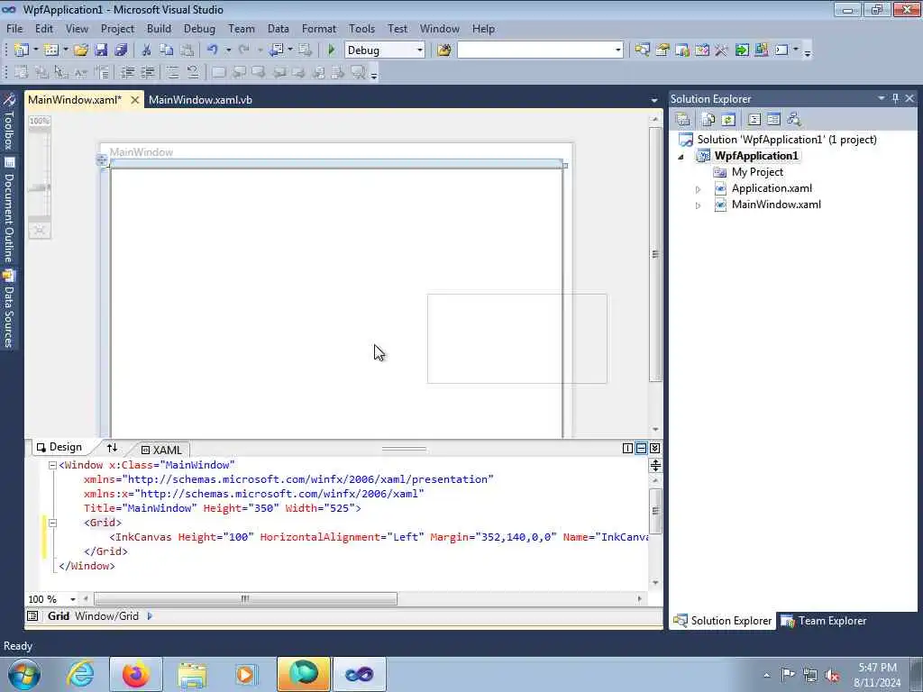Open the File menu
The image size is (923, 692).
coord(14,29)
